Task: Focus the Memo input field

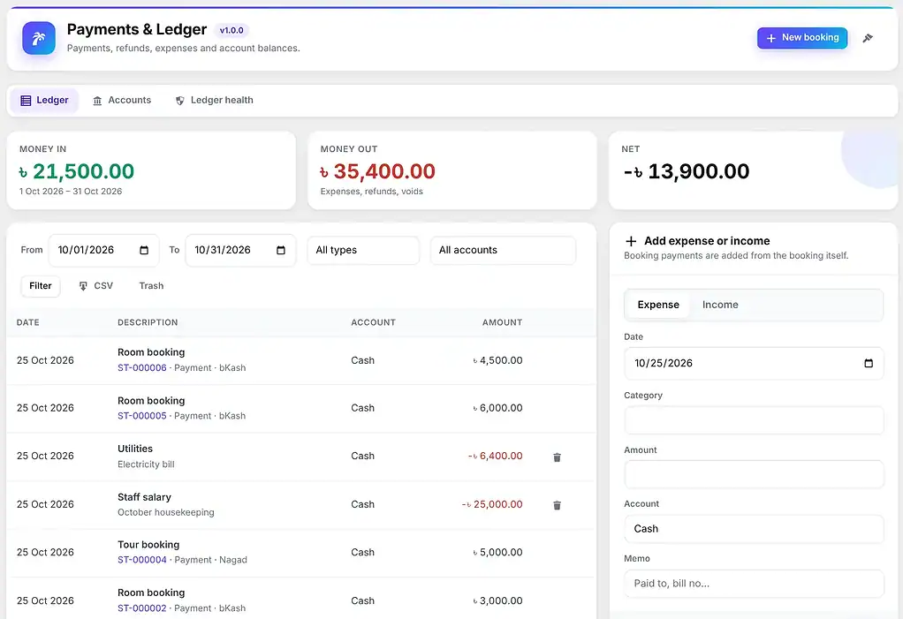Action: click(754, 584)
